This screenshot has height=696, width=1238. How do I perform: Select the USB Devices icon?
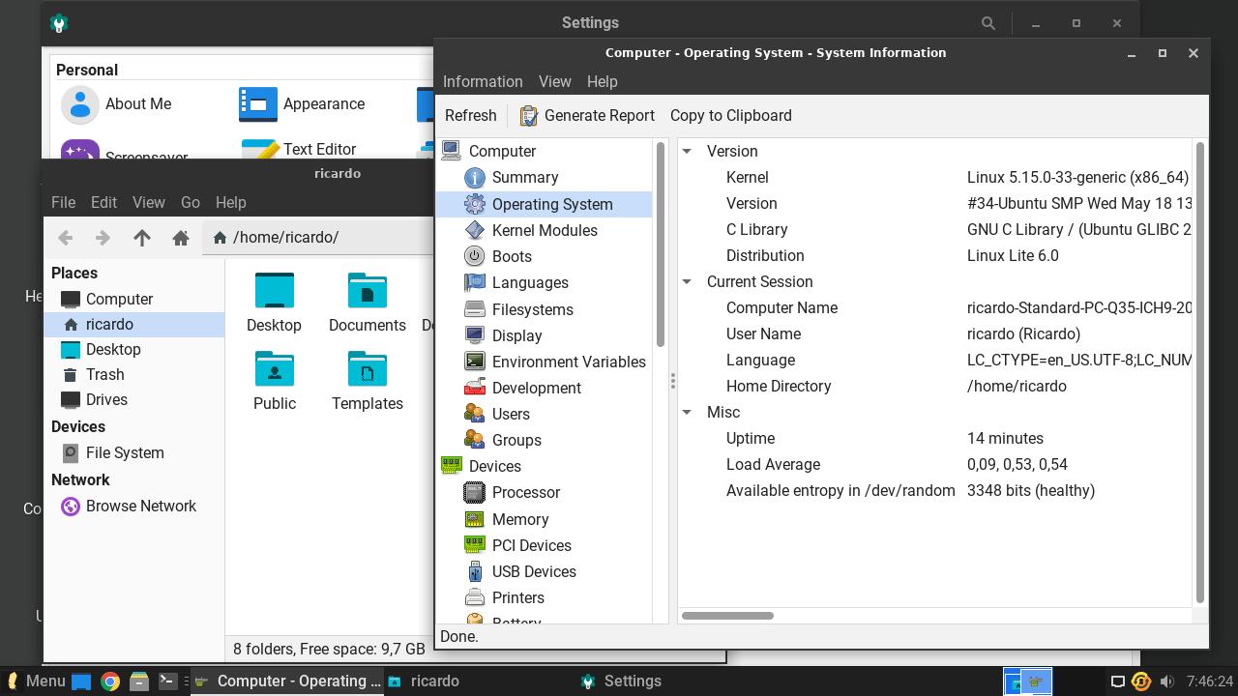pos(474,571)
